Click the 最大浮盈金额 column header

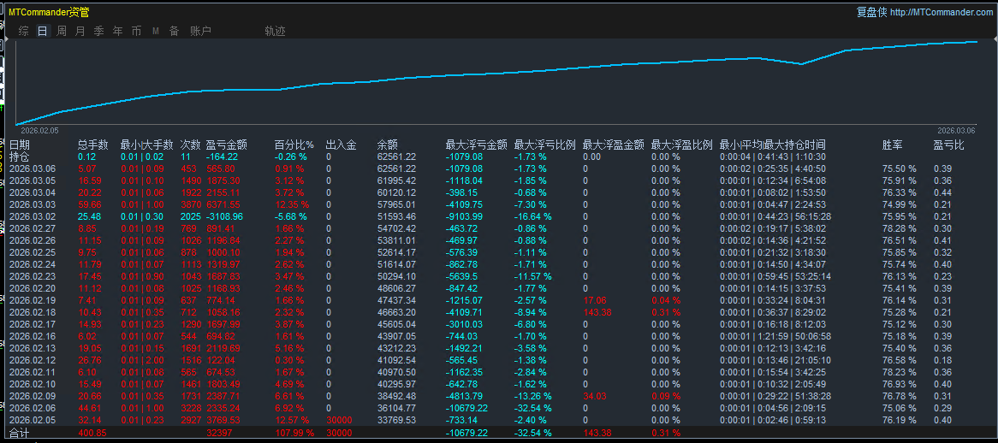[x=613, y=145]
